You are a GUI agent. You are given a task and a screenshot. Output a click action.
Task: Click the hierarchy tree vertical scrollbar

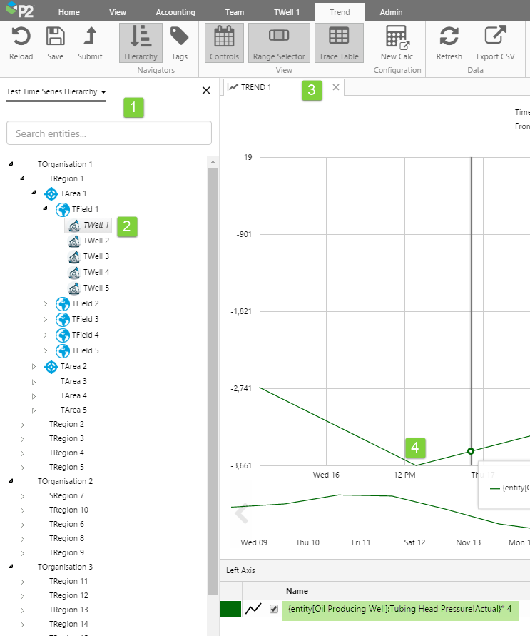point(213,381)
